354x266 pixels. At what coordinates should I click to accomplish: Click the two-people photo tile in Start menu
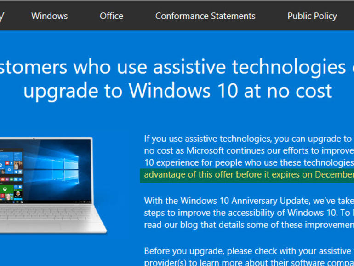[x=18, y=165]
